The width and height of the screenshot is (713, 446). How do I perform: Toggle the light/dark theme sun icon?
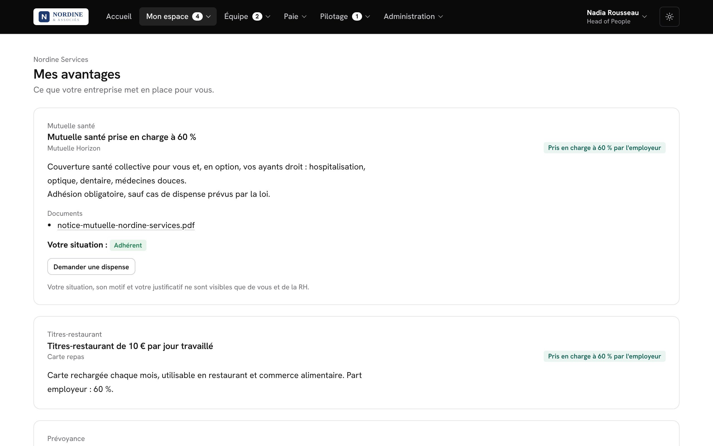pos(669,16)
